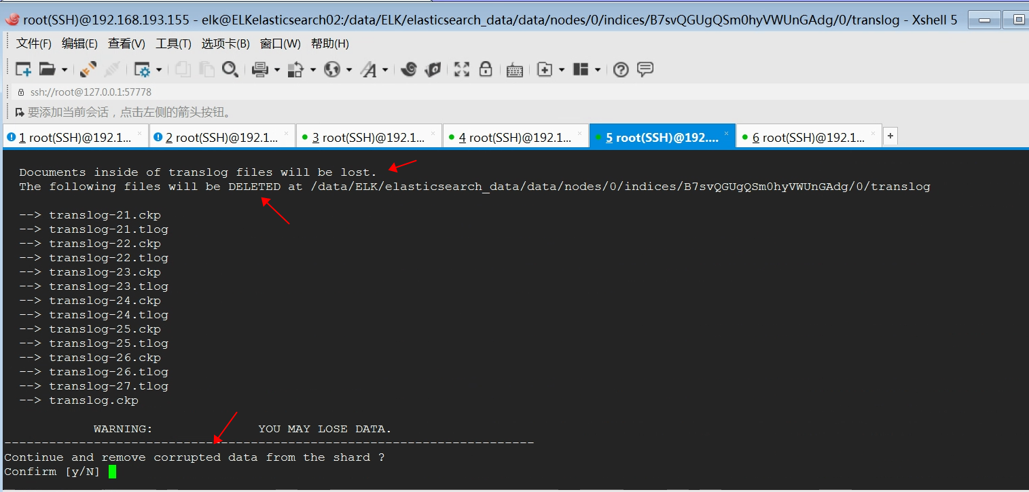Viewport: 1029px width, 492px height.
Task: Click the Help question mark icon
Action: [621, 69]
